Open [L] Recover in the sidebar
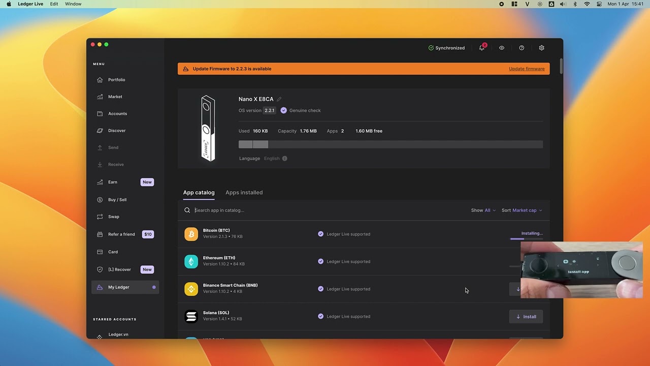 tap(125, 269)
